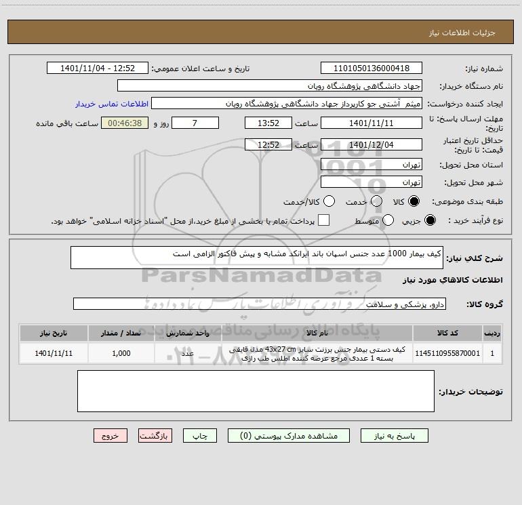Click the buyer name field جهاد دانشگاهی پژوهشگاه رویان
Image resolution: width=522 pixels, height=505 pixels.
pos(270,85)
